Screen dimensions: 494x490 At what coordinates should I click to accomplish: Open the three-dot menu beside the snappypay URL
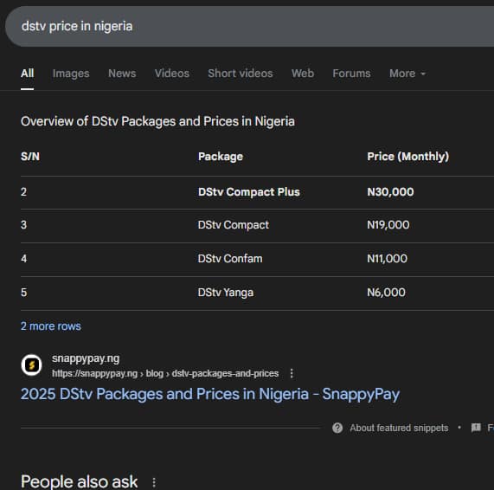(x=292, y=373)
